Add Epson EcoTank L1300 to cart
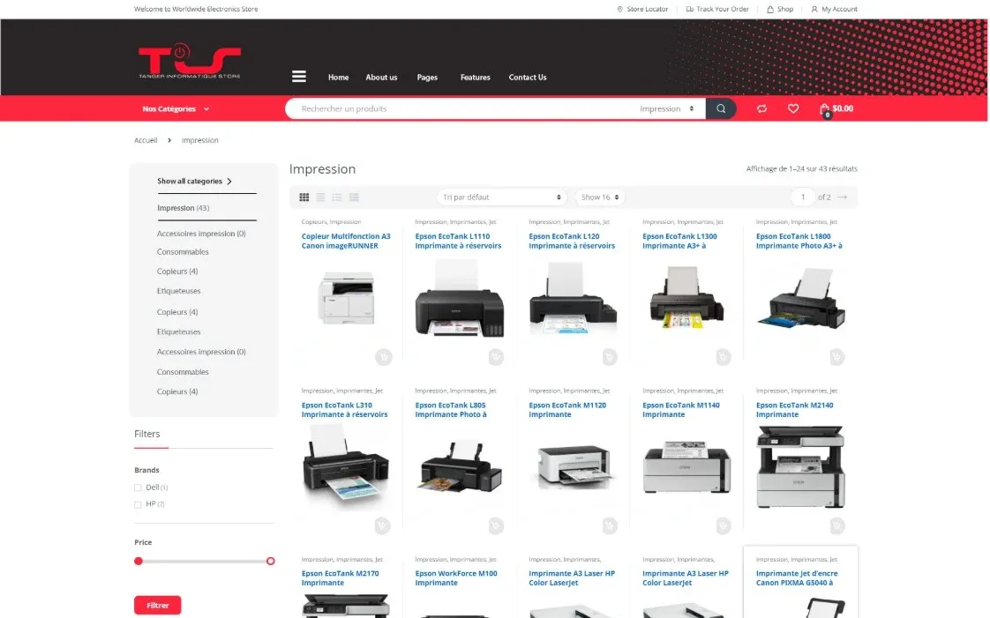The image size is (990, 618). [724, 357]
